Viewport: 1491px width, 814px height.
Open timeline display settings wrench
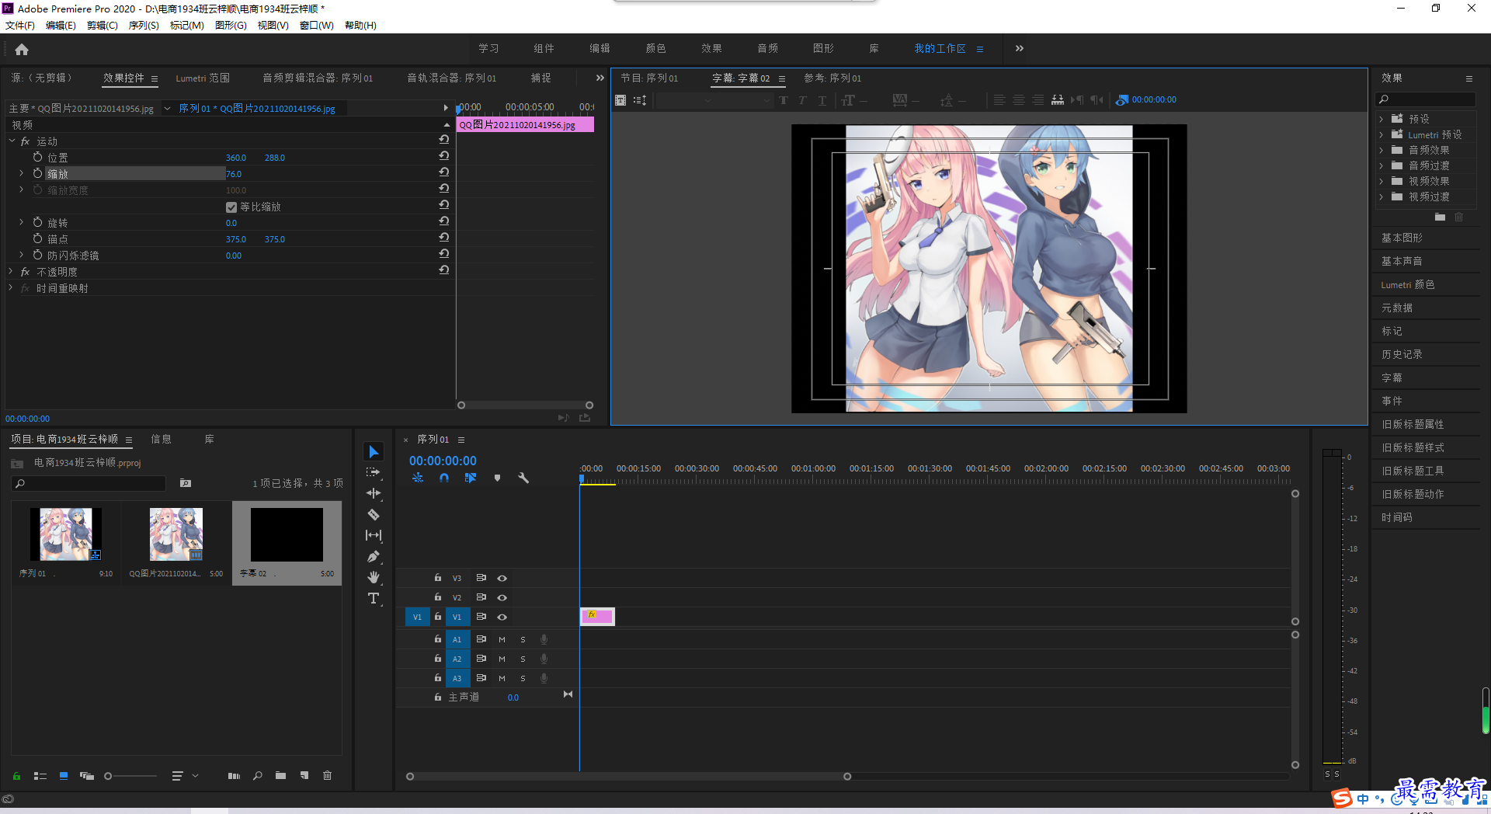coord(523,478)
